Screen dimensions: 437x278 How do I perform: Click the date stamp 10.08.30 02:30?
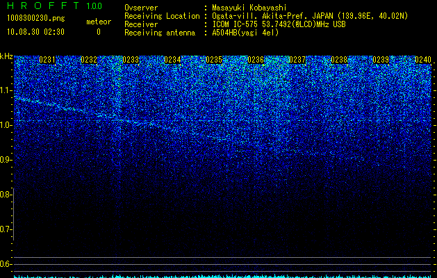35,32
